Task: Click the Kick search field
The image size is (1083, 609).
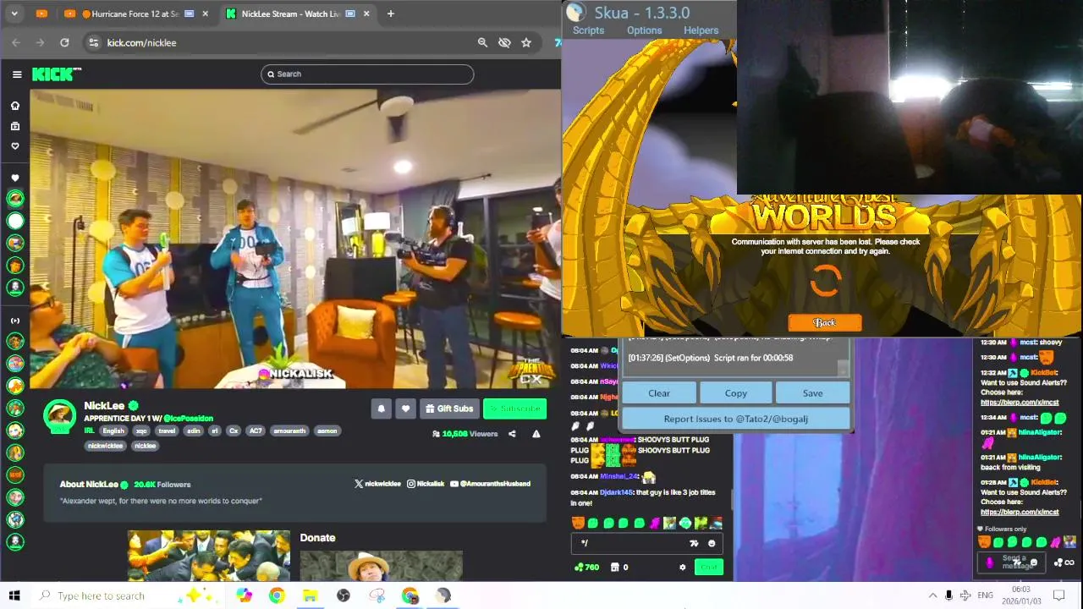Action: [367, 74]
